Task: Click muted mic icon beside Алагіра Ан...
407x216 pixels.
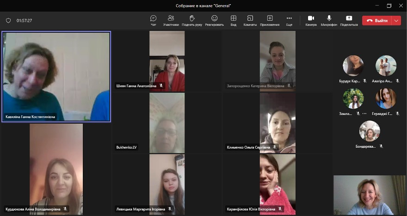Action: (x=397, y=81)
